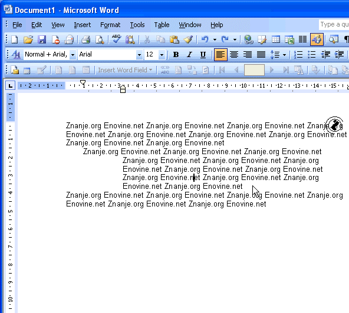Toggle Bold formatting

pos(176,55)
